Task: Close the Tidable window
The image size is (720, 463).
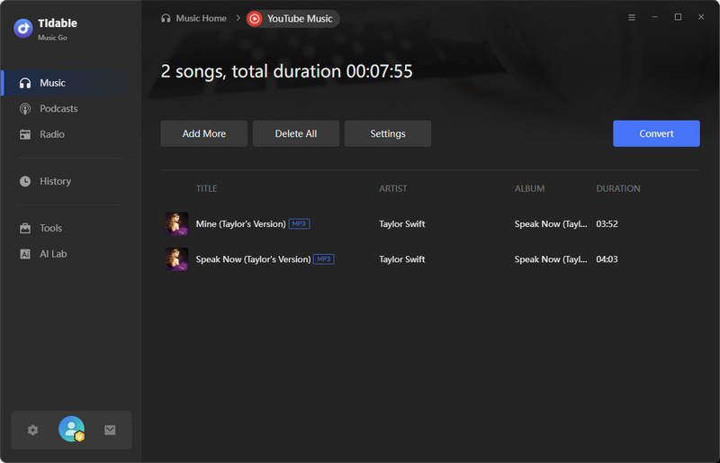Action: [x=701, y=17]
